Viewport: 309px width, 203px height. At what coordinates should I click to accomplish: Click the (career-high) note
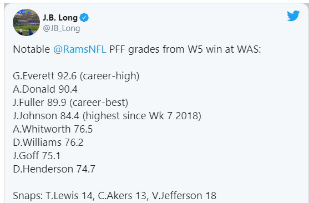coord(110,76)
